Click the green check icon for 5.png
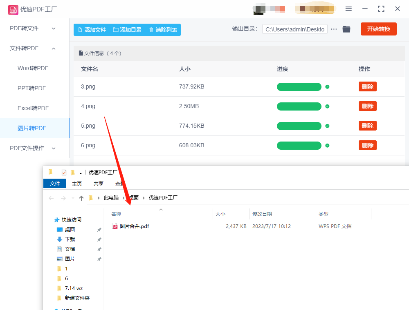This screenshot has height=310, width=409. pyautogui.click(x=327, y=126)
